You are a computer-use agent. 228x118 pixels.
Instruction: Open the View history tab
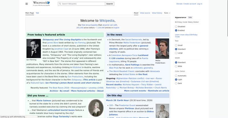click(157, 13)
